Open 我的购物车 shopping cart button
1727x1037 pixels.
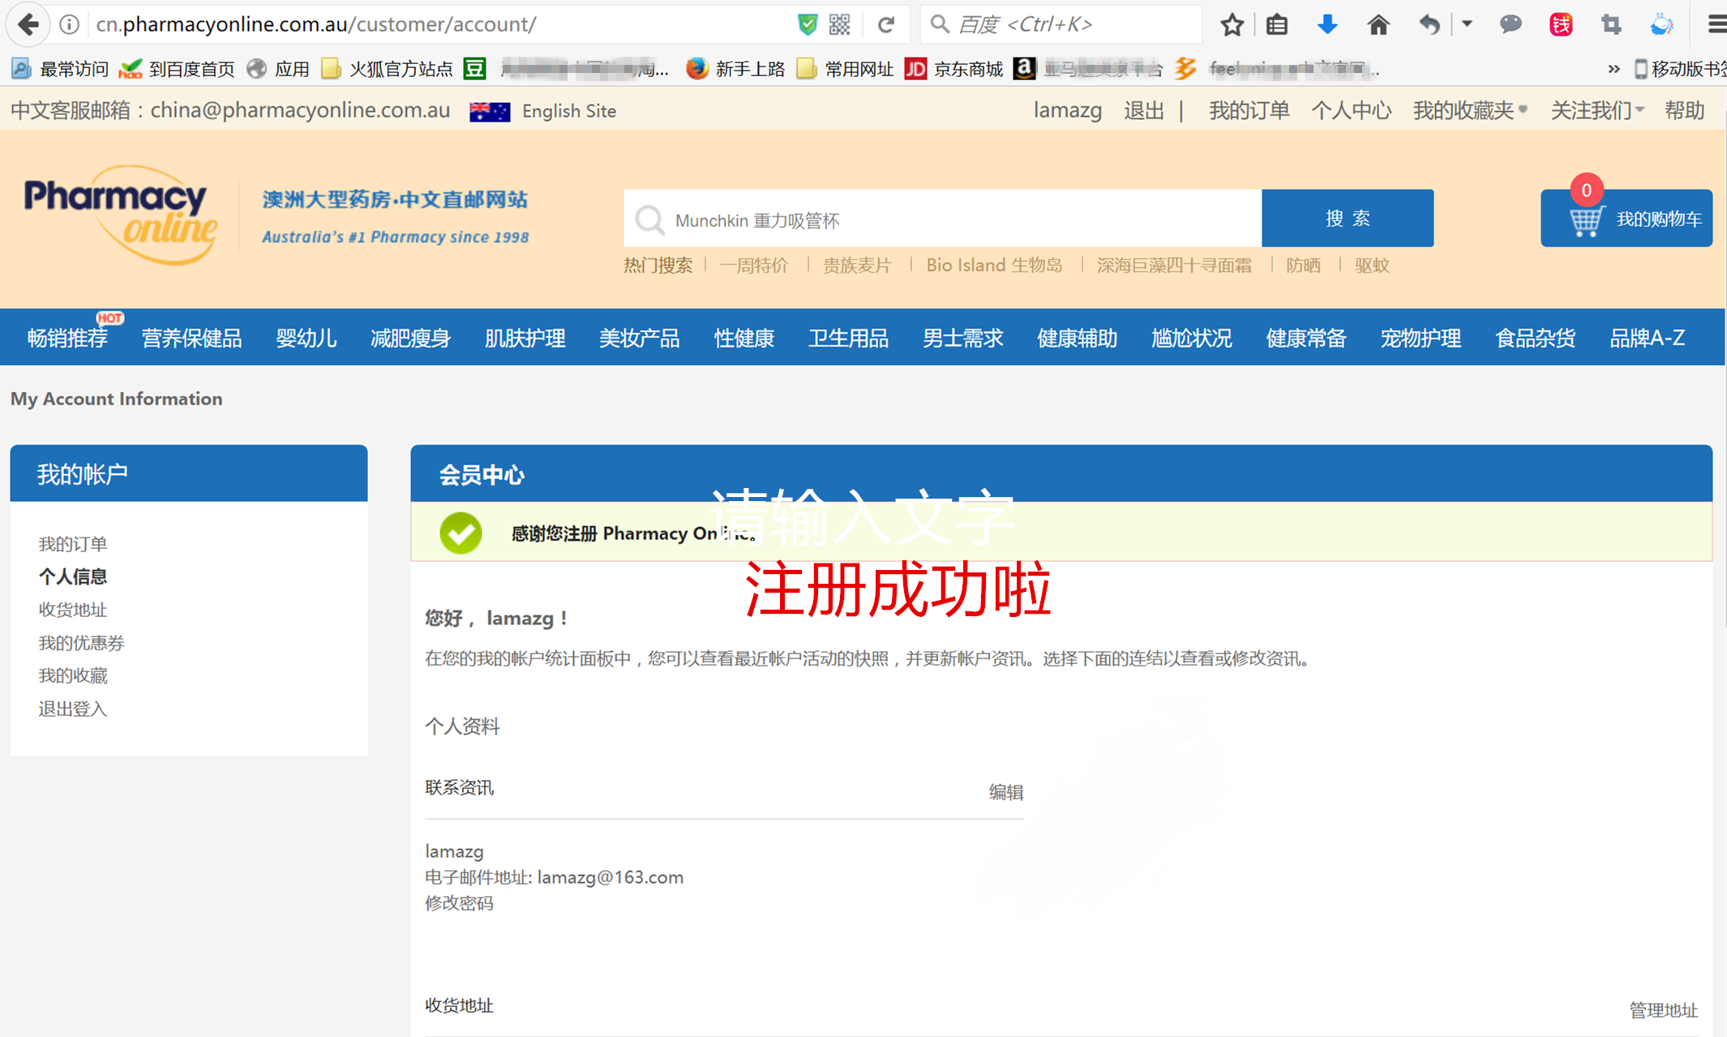click(1626, 218)
